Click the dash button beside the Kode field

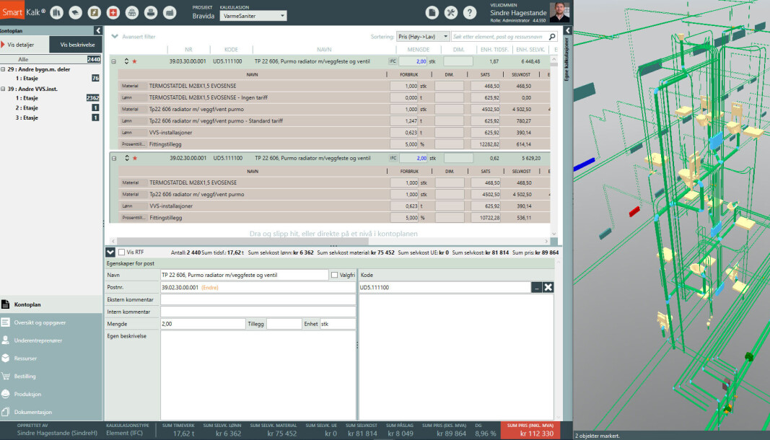tap(537, 287)
